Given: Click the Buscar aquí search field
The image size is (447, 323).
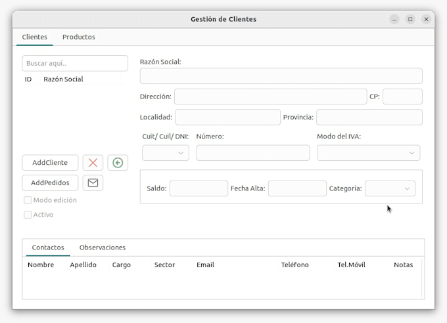Looking at the screenshot, I should 75,63.
